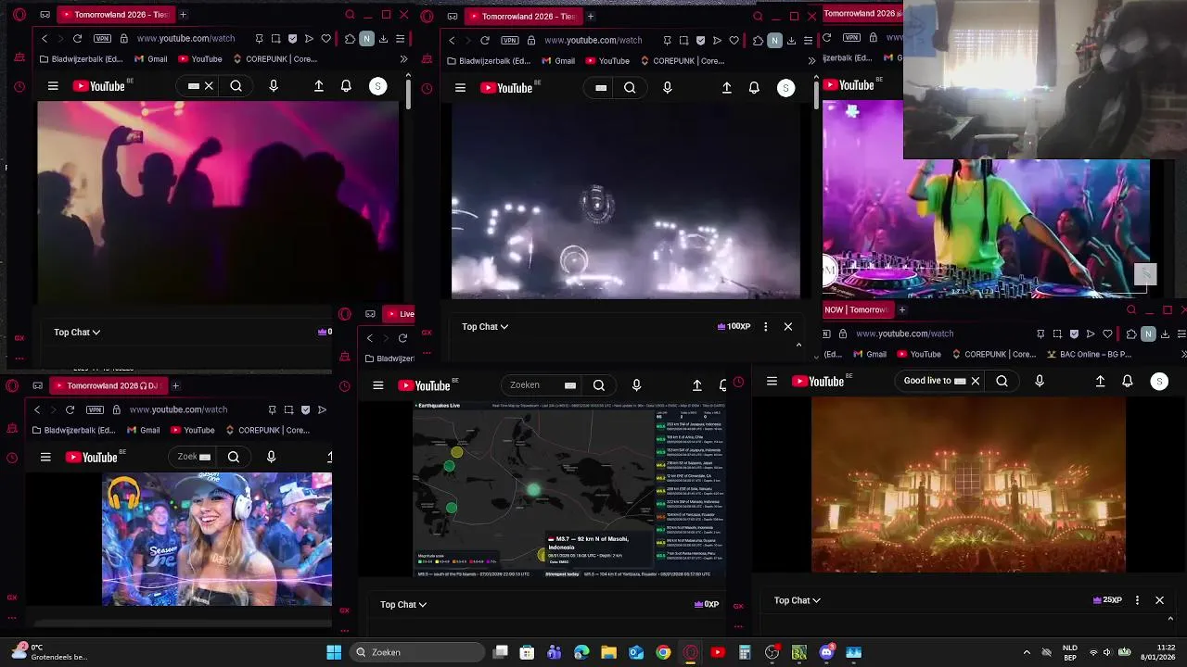
Task: Reload page in top-middle window
Action: 484,40
